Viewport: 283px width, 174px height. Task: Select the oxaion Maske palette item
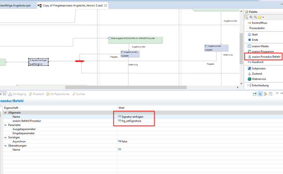258,46
